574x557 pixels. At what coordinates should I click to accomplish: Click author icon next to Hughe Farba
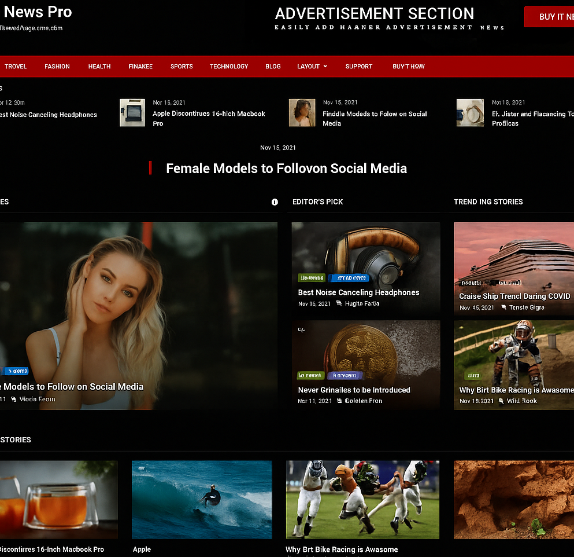(339, 303)
